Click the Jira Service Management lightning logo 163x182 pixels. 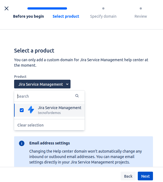(31, 110)
